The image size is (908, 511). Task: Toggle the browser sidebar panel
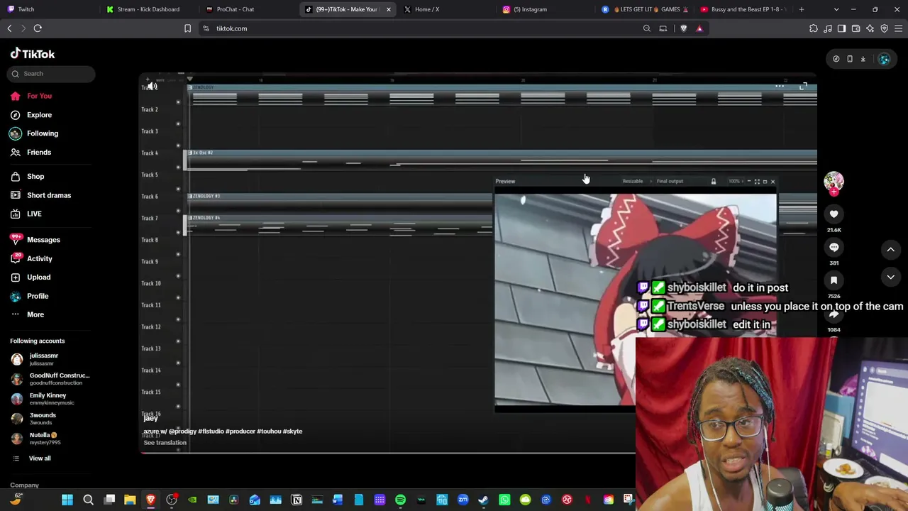pos(842,28)
